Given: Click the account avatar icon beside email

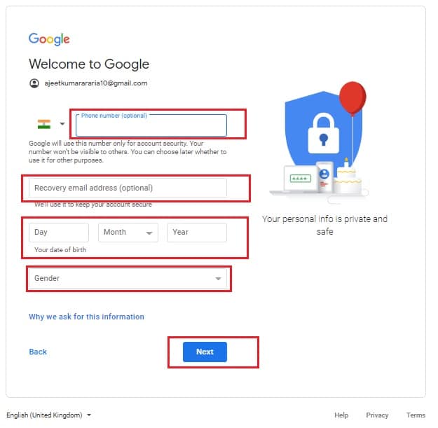Looking at the screenshot, I should (34, 83).
